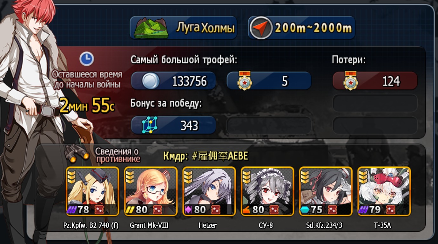Click the Луга Холмы terrain button
The image size is (438, 244).
183,28
